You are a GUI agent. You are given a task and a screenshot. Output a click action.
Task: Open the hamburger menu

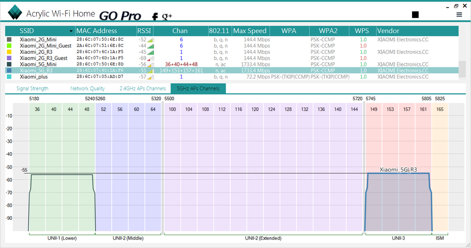[459, 15]
